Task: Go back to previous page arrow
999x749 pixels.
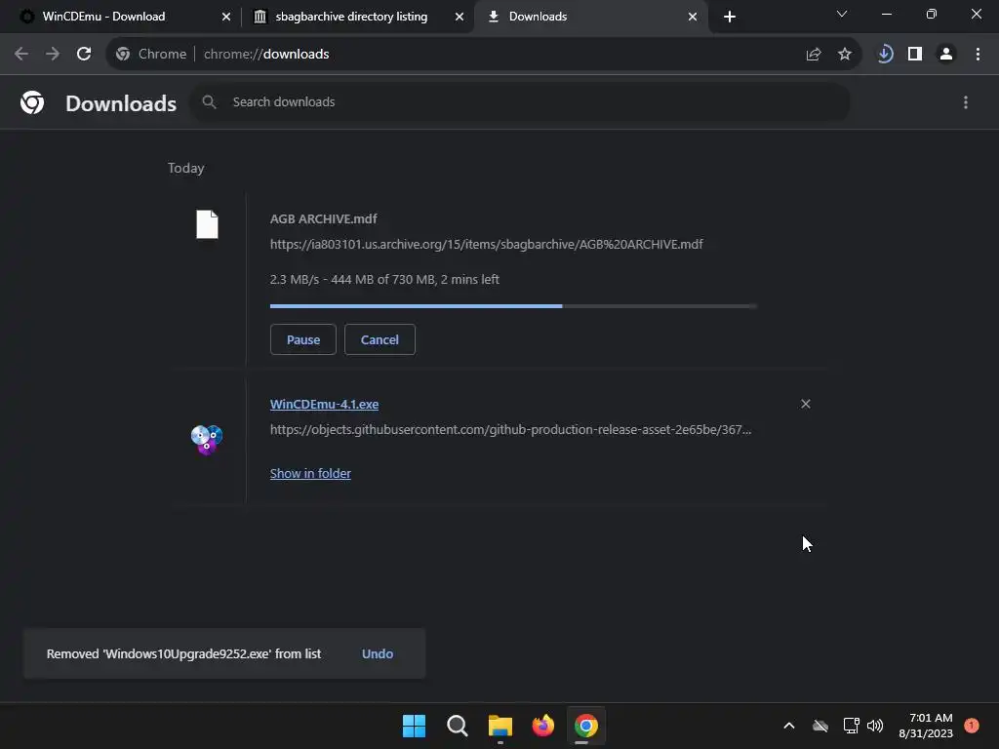Action: (21, 55)
